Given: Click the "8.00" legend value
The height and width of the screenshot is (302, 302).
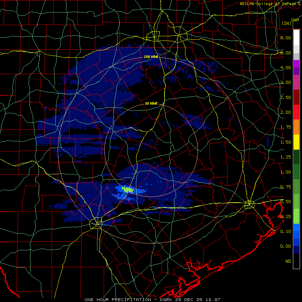Looking at the screenshot, I should 286,38.
